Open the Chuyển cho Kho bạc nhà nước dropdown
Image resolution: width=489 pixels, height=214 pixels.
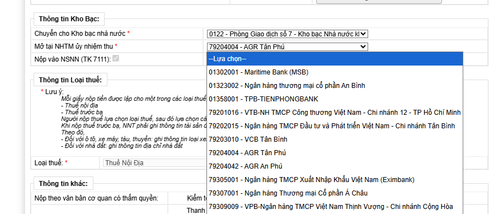(x=287, y=34)
